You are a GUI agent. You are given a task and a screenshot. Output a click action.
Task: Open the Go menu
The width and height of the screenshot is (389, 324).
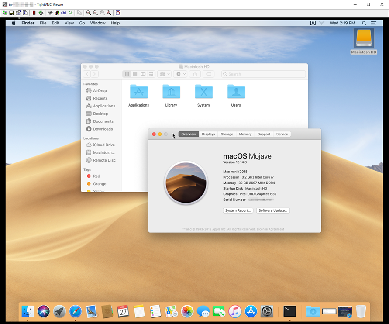point(82,23)
